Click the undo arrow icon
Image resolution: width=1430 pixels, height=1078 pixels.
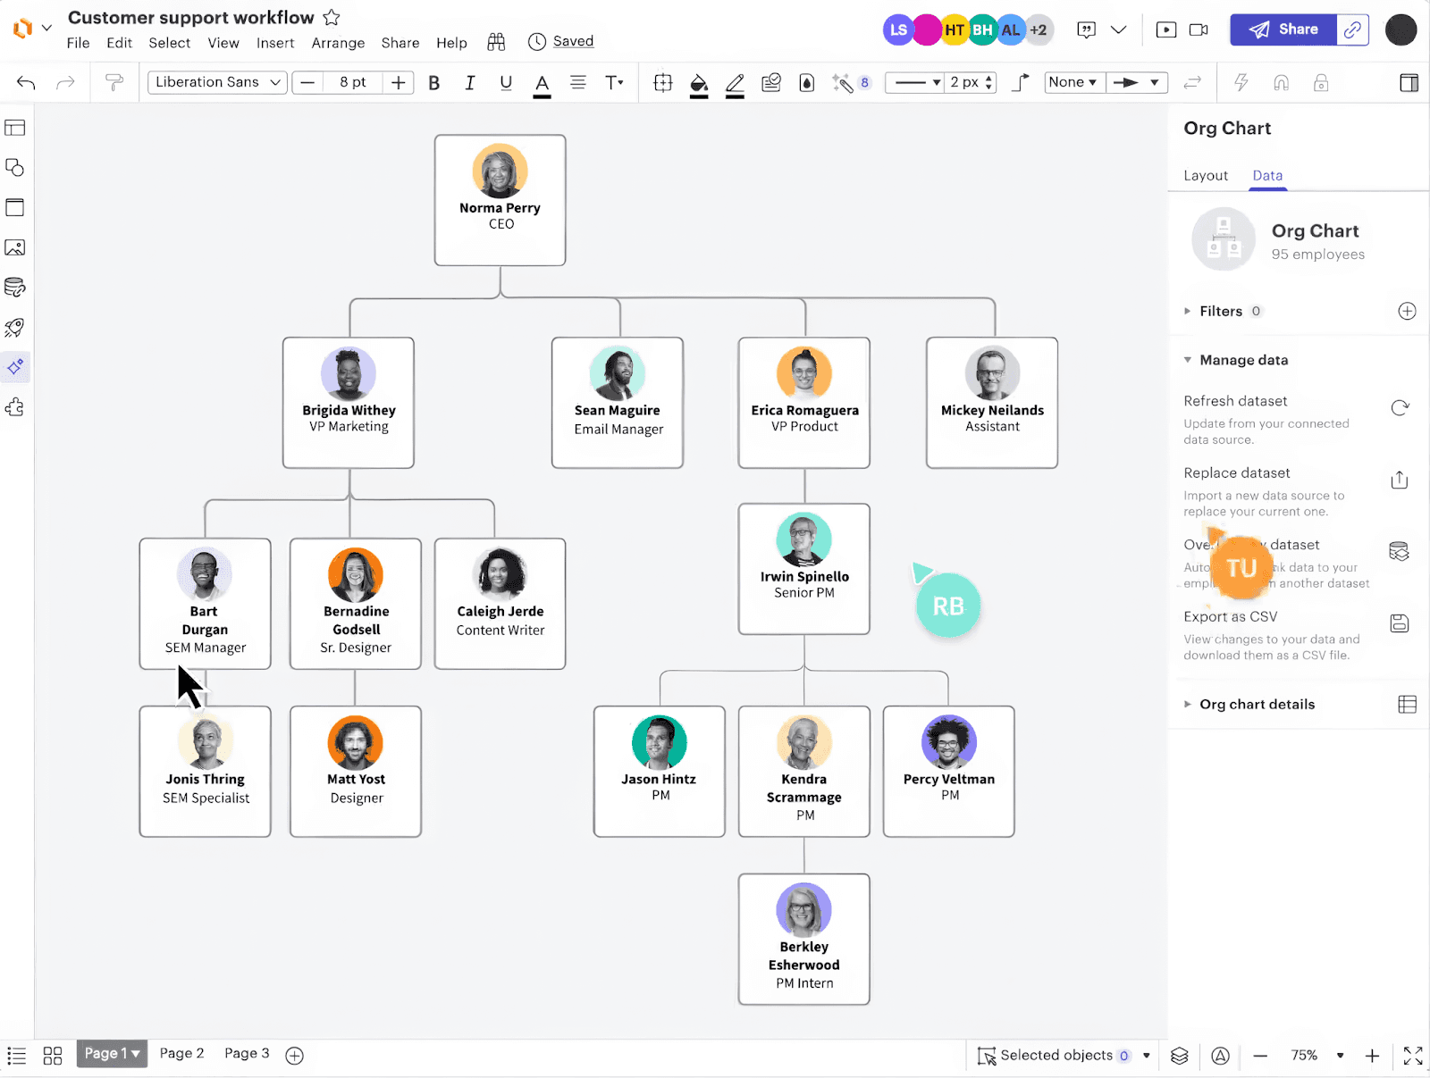click(26, 83)
